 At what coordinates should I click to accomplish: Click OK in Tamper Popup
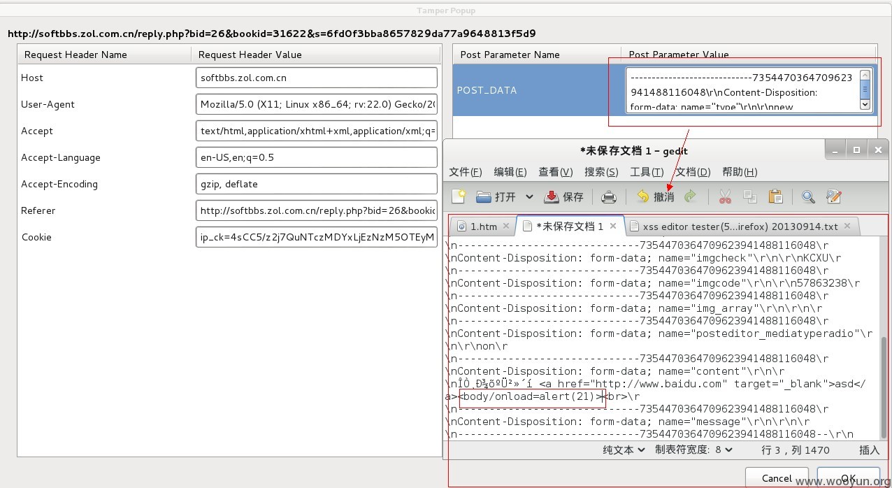pos(849,478)
